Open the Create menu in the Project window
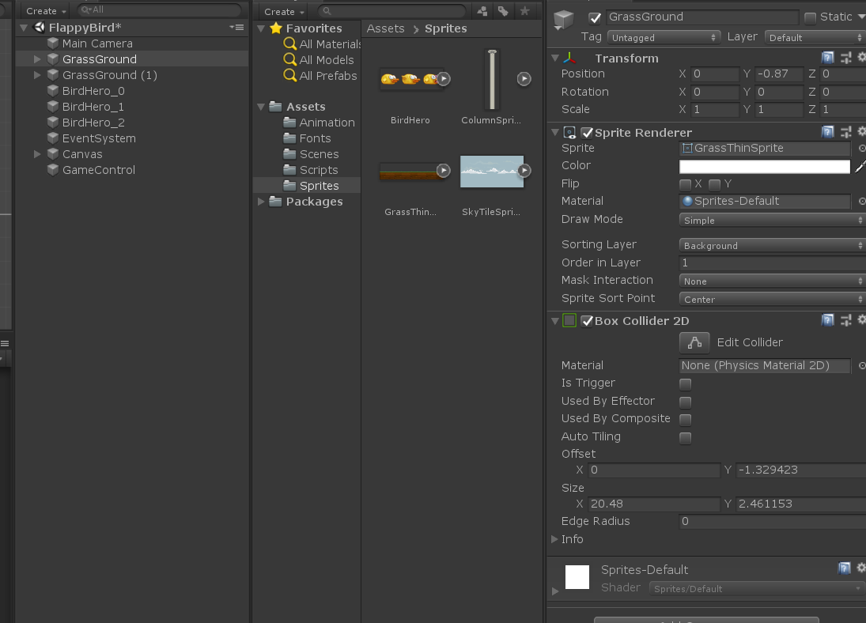The image size is (866, 623). (282, 12)
